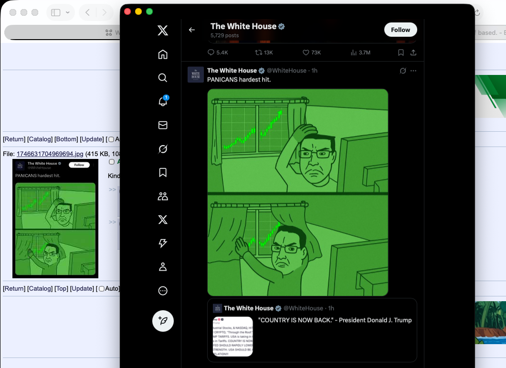This screenshot has width=506, height=368.
Task: Go back using the arrow beside The White House
Action: [x=192, y=30]
